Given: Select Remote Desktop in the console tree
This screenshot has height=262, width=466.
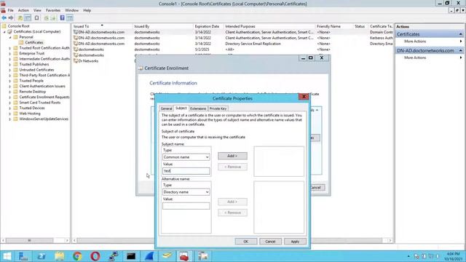Looking at the screenshot, I should (32, 92).
